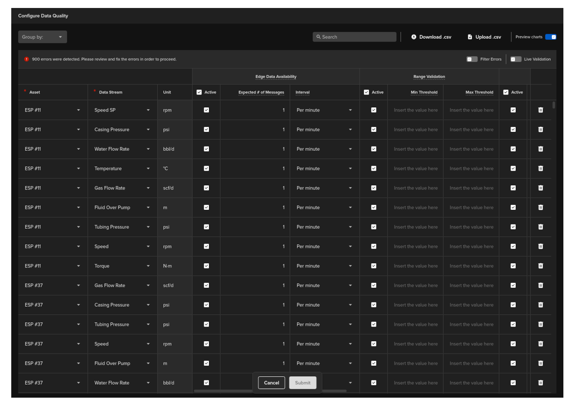Toggle the Preview charts switch

click(550, 37)
